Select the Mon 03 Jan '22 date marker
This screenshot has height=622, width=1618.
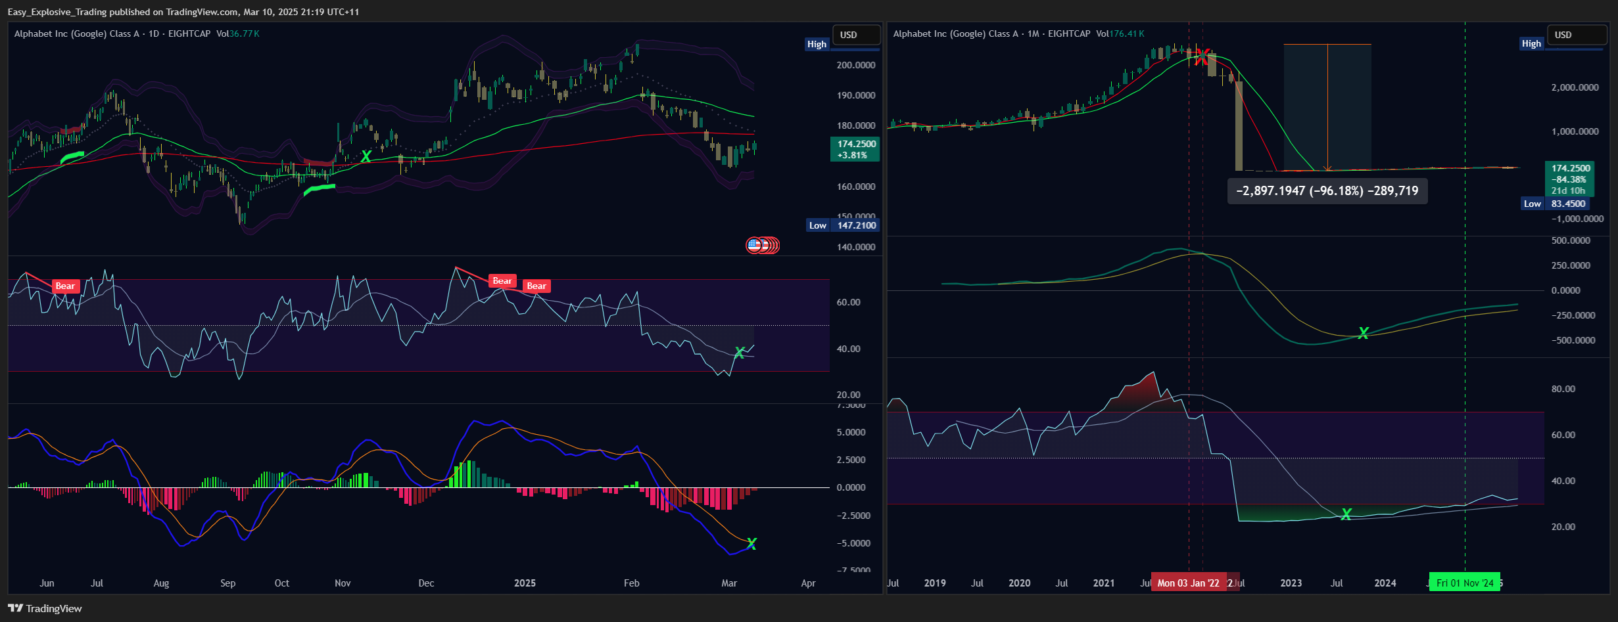click(1189, 583)
